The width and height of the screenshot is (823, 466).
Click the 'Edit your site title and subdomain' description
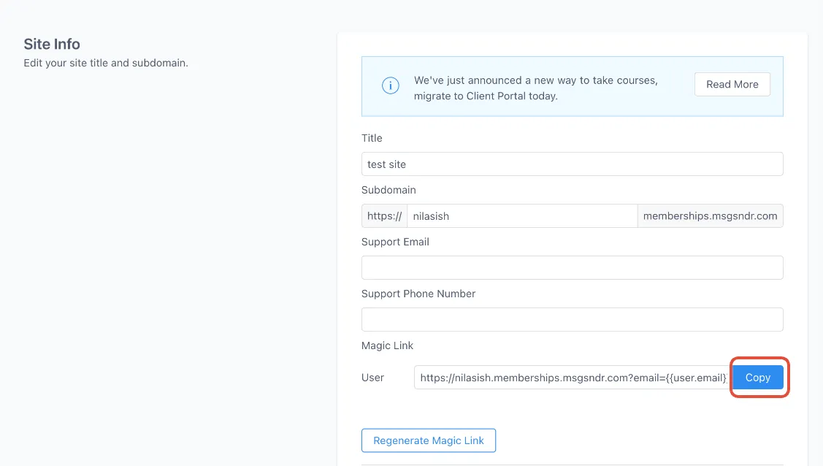point(105,63)
